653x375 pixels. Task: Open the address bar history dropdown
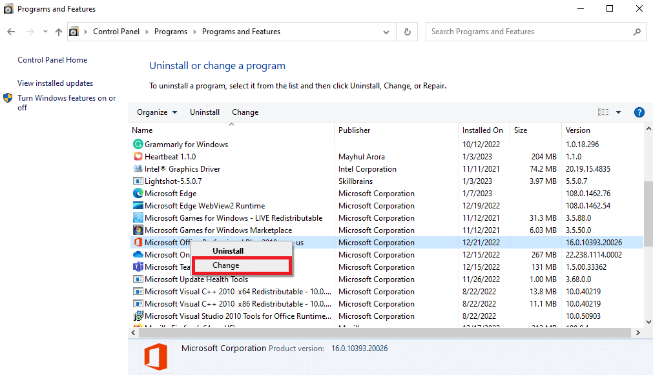point(386,32)
